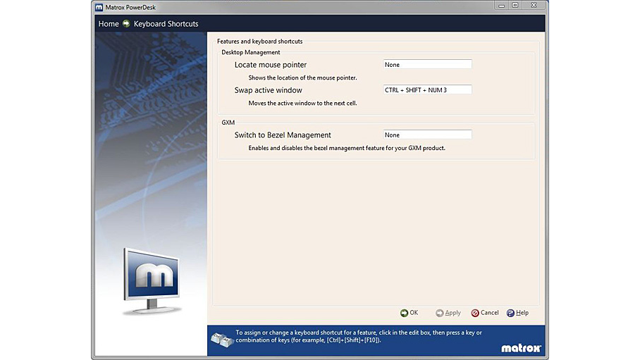Click the Matrox PowerDesk title bar icon
Image resolution: width=640 pixels, height=360 pixels.
(99, 7)
